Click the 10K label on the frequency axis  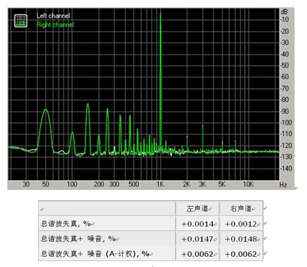point(248,184)
